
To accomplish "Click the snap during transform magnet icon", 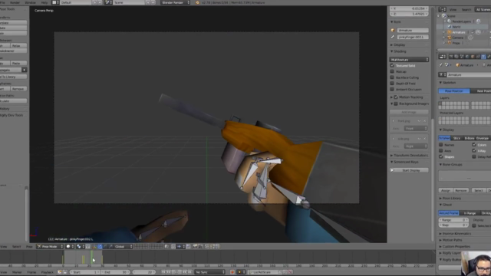I will click(x=173, y=247).
